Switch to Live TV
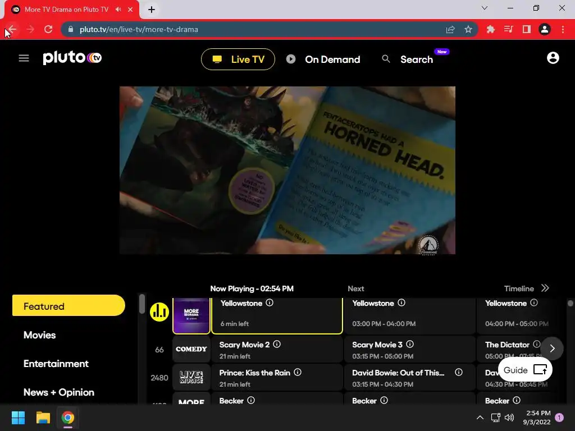Image resolution: width=575 pixels, height=431 pixels. point(238,59)
